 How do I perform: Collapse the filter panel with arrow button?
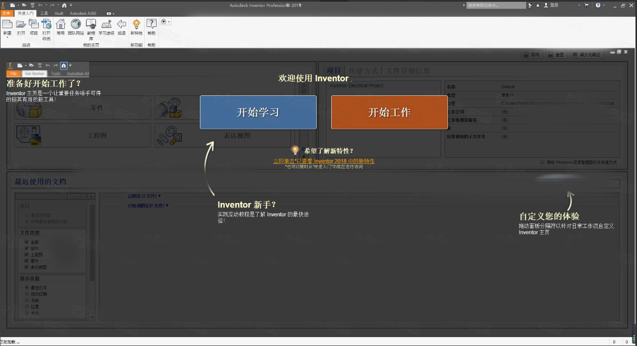coord(91,196)
